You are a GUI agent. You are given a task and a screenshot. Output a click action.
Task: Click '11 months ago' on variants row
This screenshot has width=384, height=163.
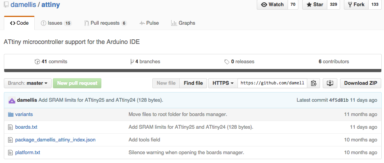(x=360, y=114)
